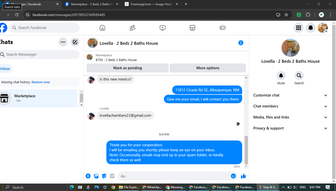Image resolution: width=336 pixels, height=191 pixels.
Task: Open the notifications bell in header
Action: pos(311,28)
